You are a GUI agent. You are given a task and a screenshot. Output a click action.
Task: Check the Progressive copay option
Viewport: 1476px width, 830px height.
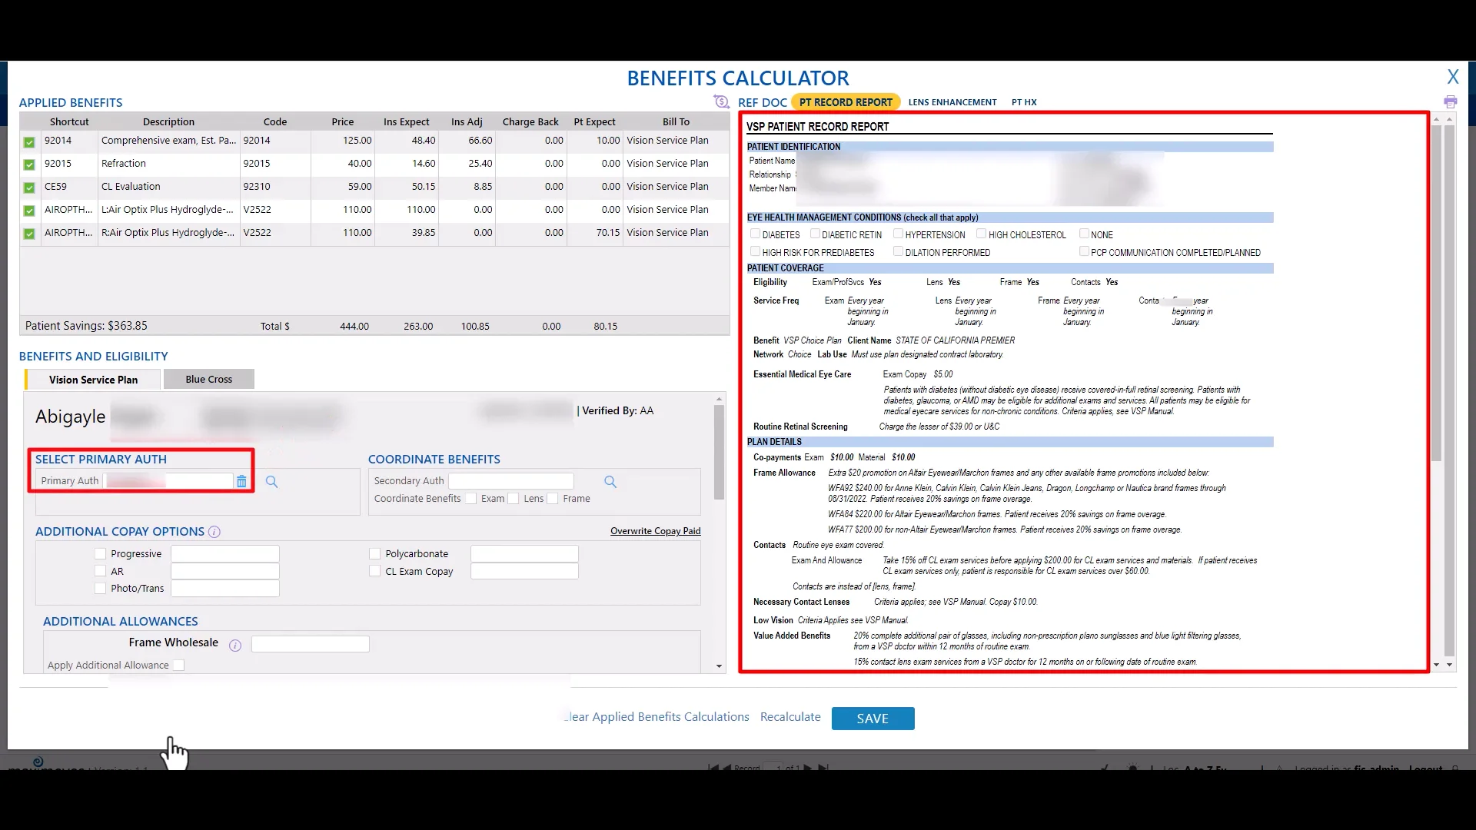coord(100,553)
